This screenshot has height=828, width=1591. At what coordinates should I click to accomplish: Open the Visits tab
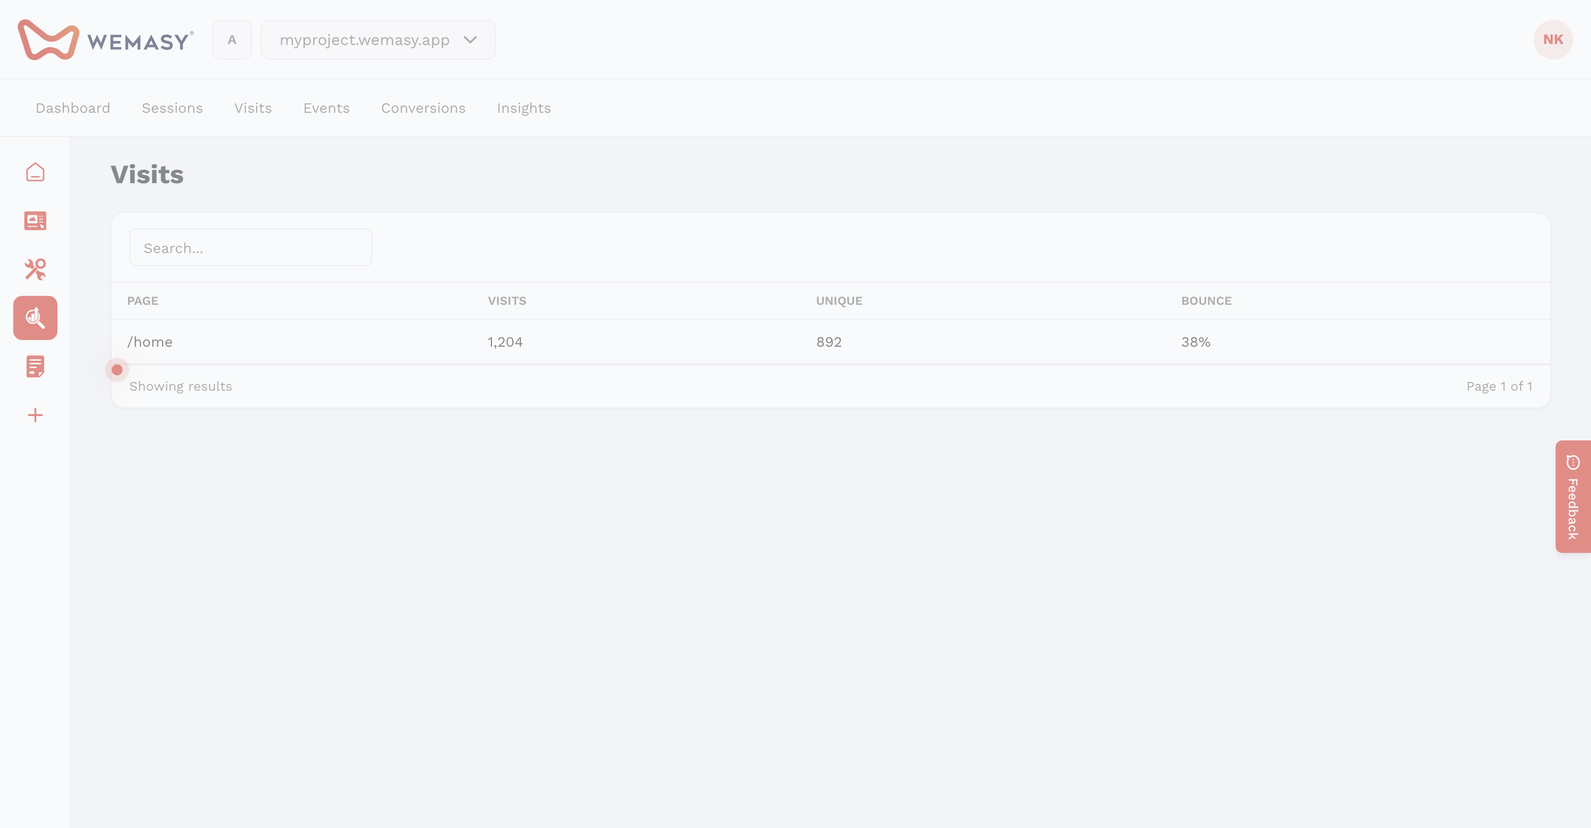tap(253, 108)
